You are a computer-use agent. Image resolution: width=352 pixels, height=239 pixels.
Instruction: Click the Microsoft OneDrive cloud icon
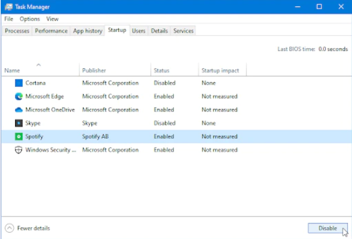[19, 110]
